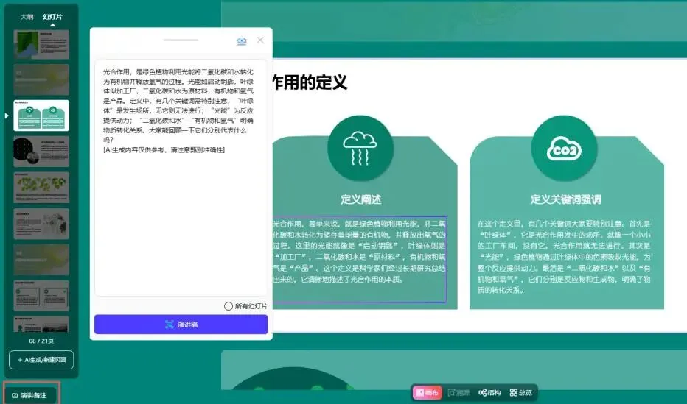Select the 定义阐述 card heading
This screenshot has height=404, width=687.
coord(361,199)
